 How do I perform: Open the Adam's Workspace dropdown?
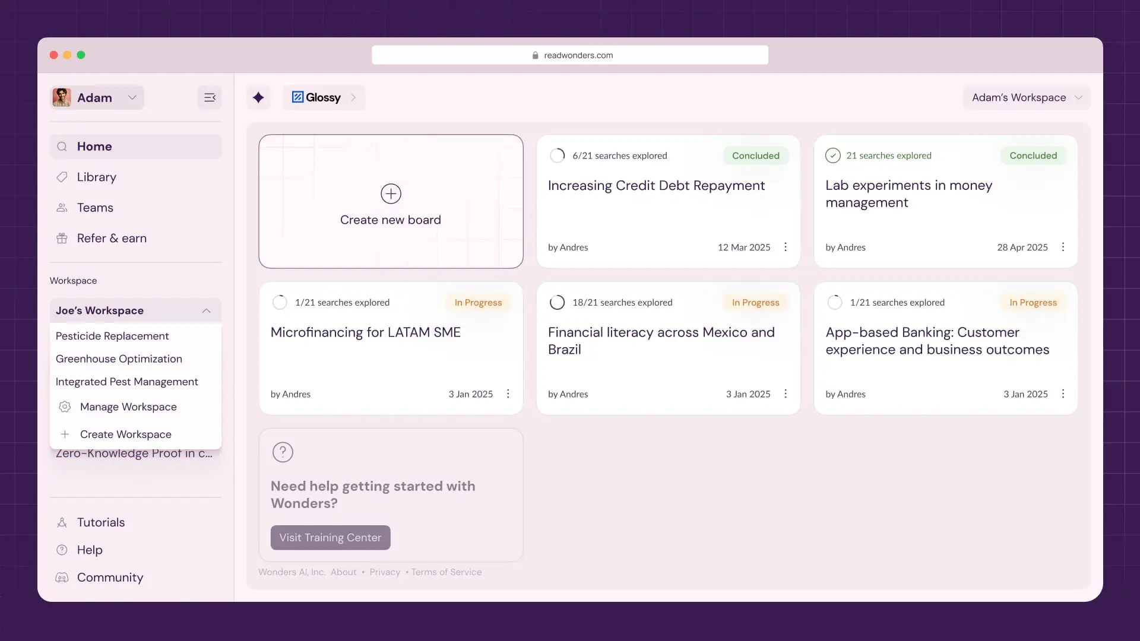click(1026, 97)
